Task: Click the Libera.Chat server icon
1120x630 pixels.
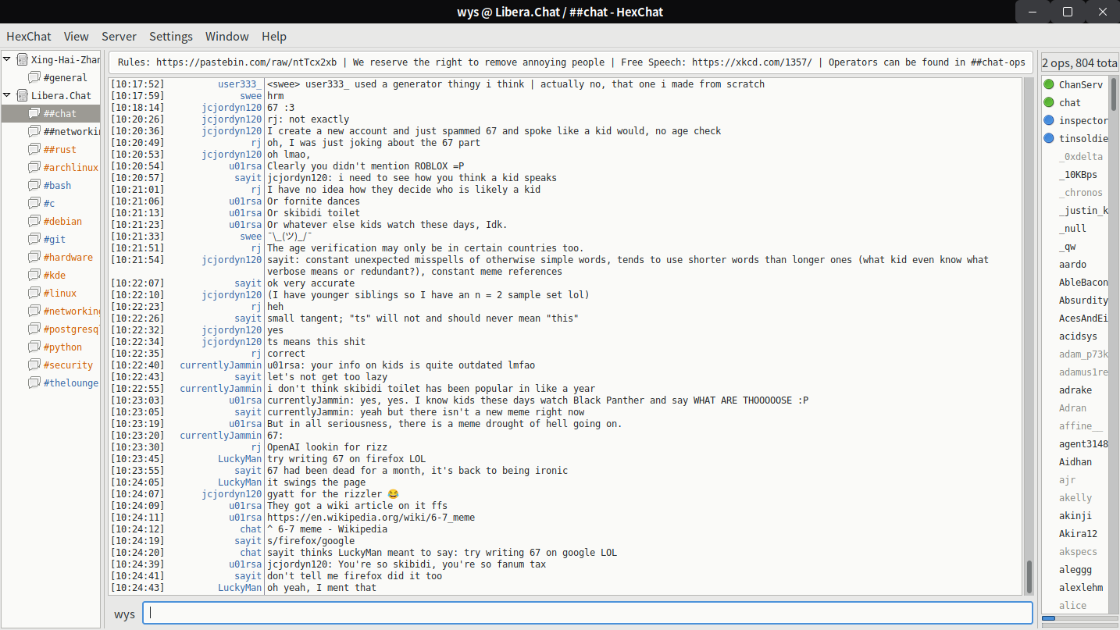Action: pyautogui.click(x=22, y=95)
